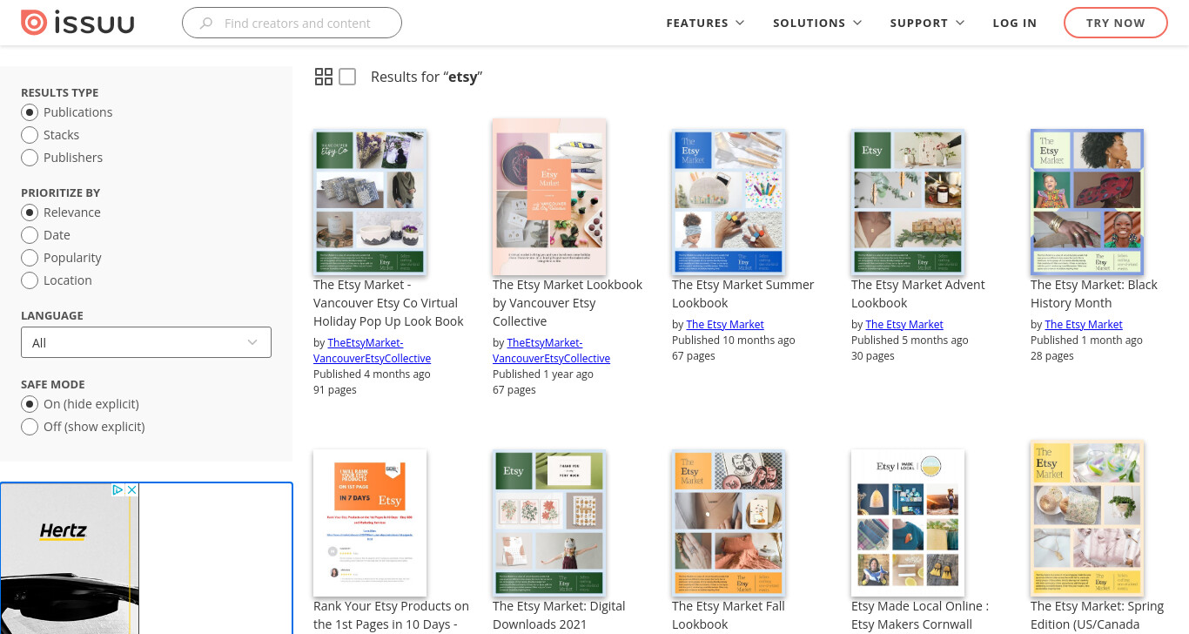Open the AdChoices info icon
This screenshot has height=634, width=1189.
coord(118,490)
